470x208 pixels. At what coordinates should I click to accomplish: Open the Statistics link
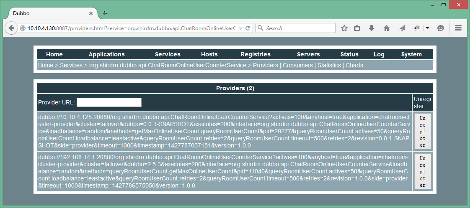click(x=329, y=65)
